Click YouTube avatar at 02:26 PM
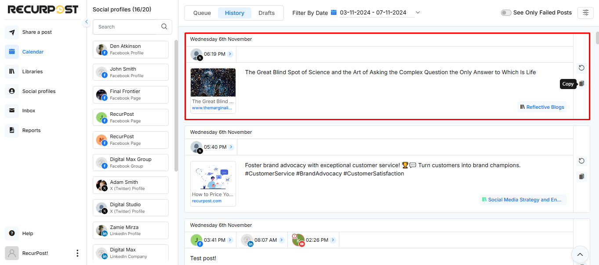 tap(298, 240)
